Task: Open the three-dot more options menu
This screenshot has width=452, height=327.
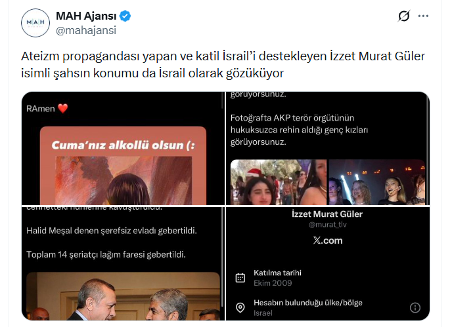Action: click(x=423, y=16)
